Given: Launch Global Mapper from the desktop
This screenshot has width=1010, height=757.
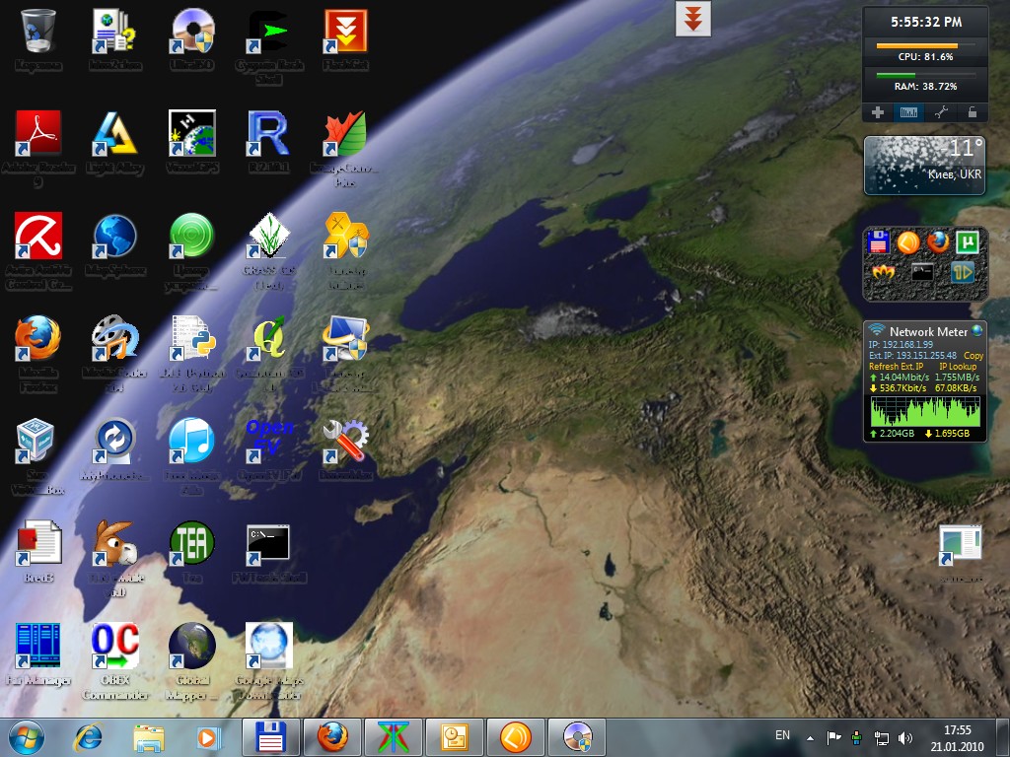Looking at the screenshot, I should (x=192, y=647).
